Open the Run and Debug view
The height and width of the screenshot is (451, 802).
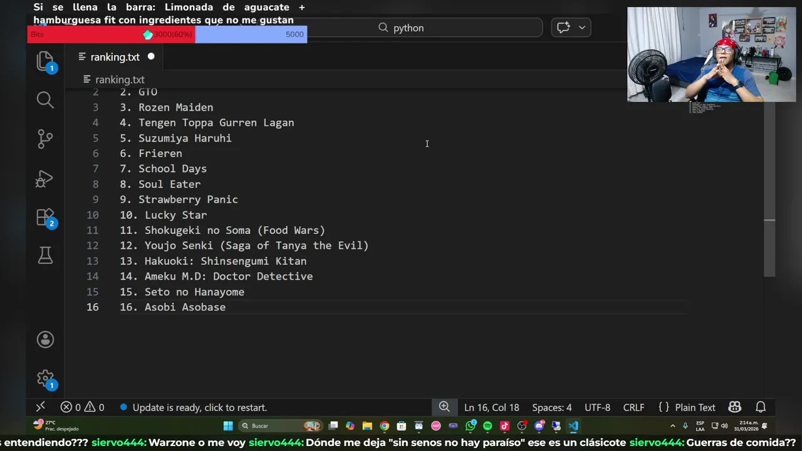tap(45, 179)
